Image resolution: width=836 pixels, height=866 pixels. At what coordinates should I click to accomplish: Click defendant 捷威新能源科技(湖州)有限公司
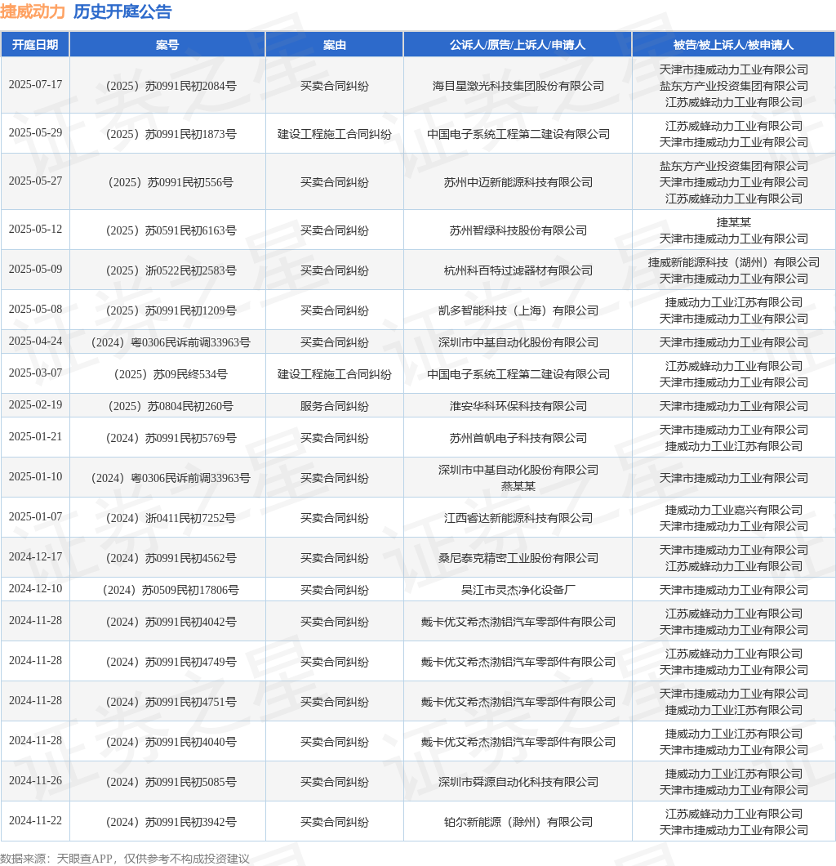click(x=733, y=262)
